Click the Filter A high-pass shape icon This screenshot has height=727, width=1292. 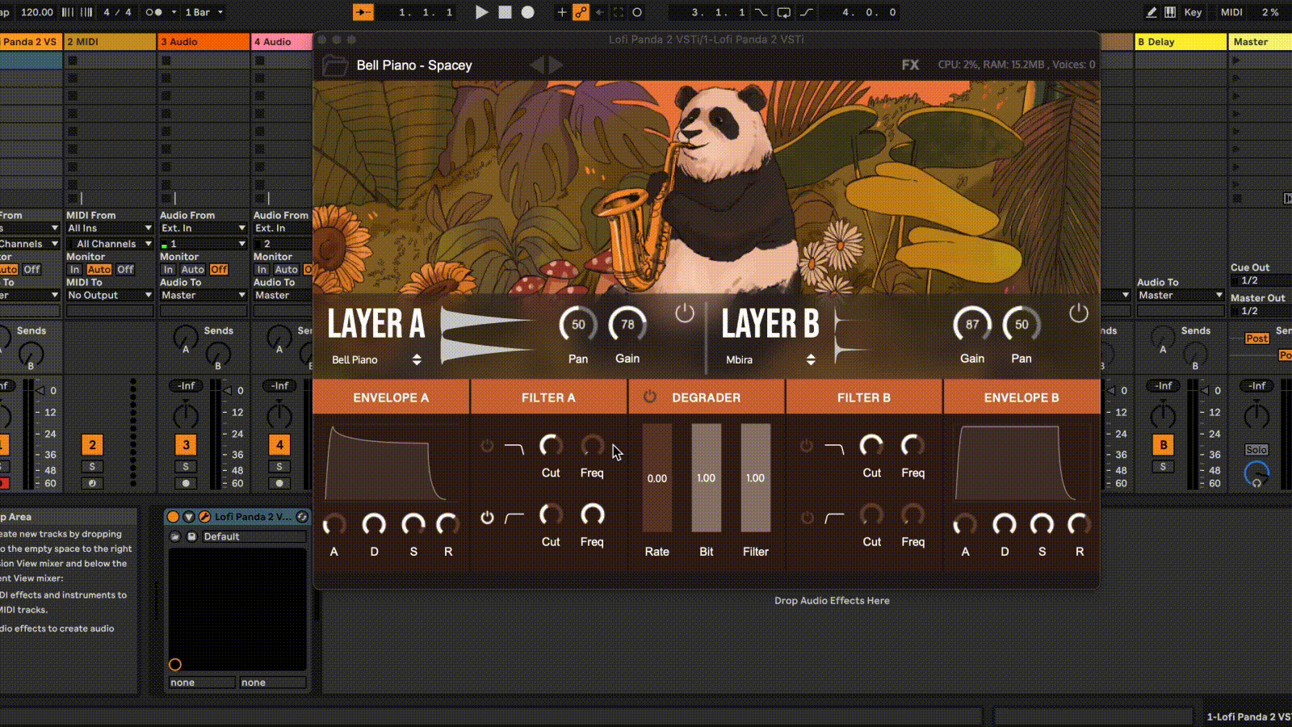tap(514, 518)
